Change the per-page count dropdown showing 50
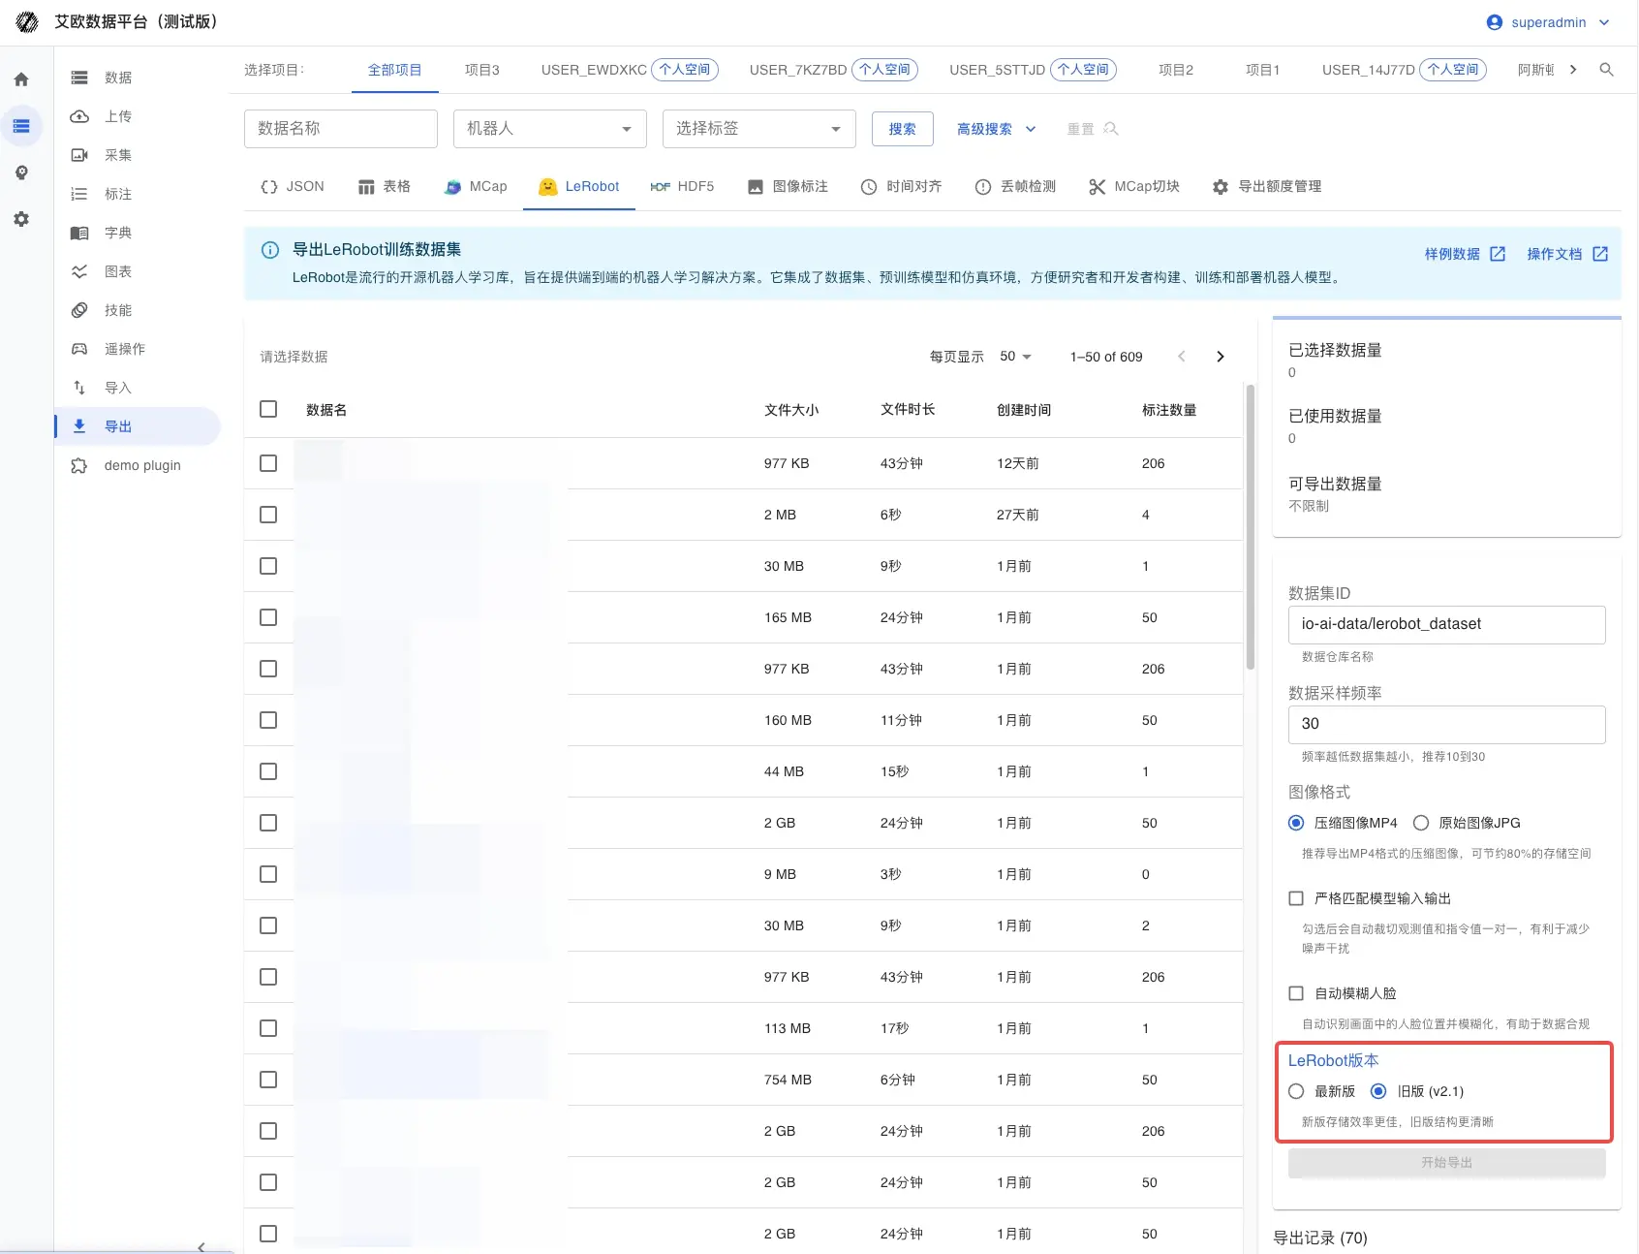The image size is (1639, 1254). [1013, 356]
